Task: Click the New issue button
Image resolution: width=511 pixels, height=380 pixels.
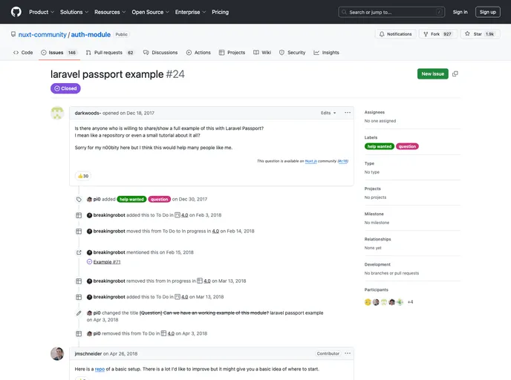Action: 432,74
